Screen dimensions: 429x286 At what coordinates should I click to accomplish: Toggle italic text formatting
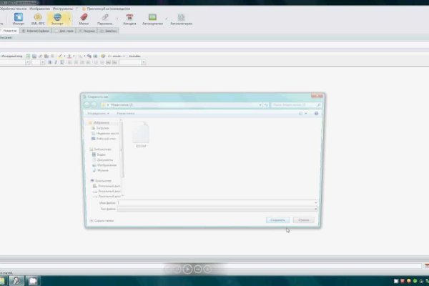[x=56, y=62]
